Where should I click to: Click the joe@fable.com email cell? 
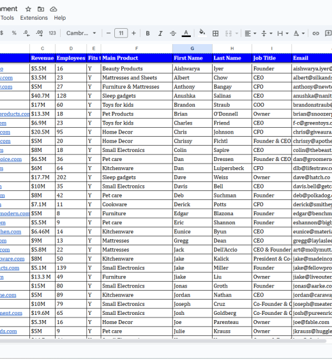pos(312,322)
